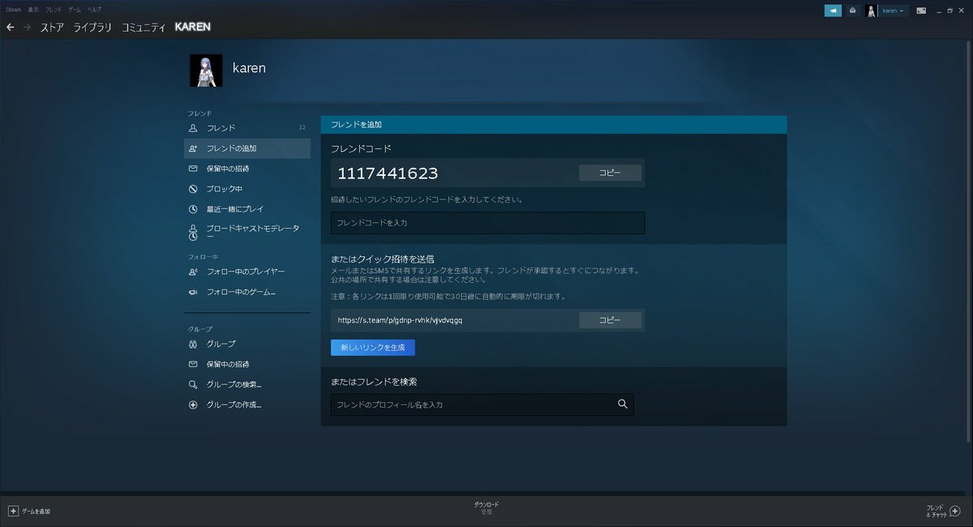Open the Steam menu
The image size is (973, 527).
click(14, 9)
